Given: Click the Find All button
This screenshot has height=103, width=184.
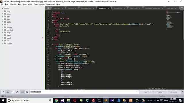Looking at the screenshot, I should pos(174,92).
